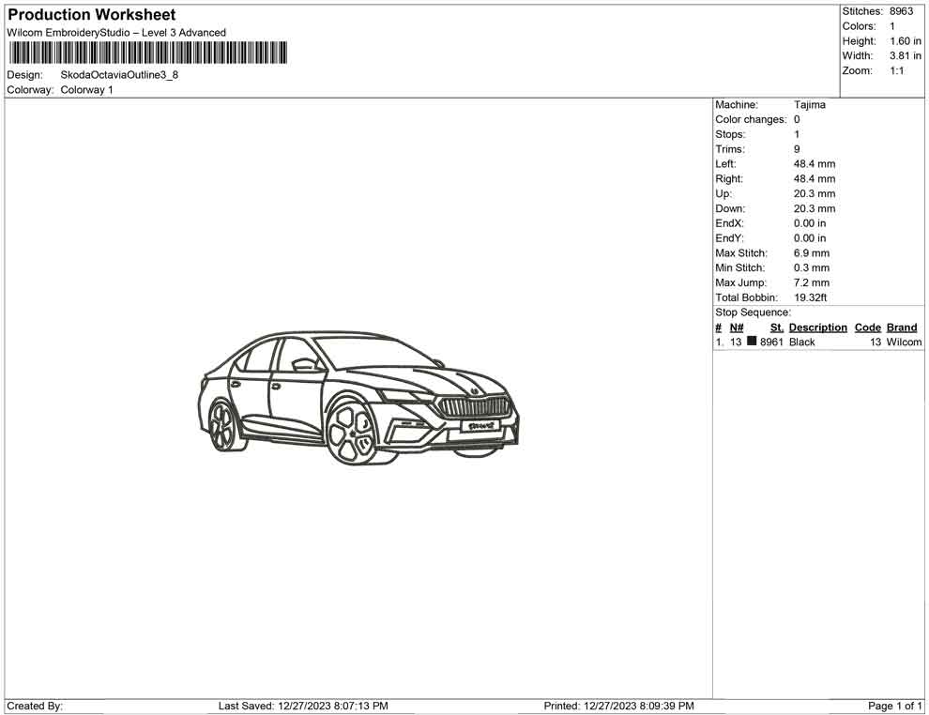Click the 'Page 1 of 1' footer text

click(x=894, y=707)
